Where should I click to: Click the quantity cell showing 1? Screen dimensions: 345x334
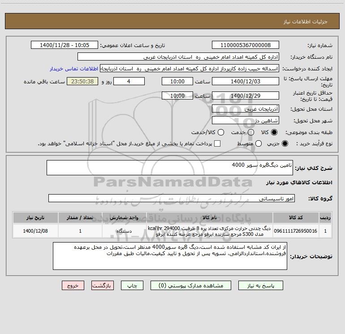[x=80, y=231]
